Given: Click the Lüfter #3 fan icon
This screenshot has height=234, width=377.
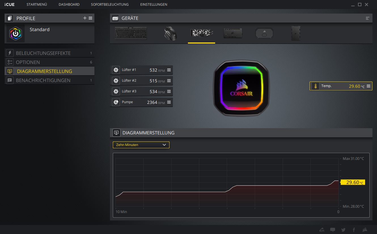Looking at the screenshot, I should click(x=116, y=91).
